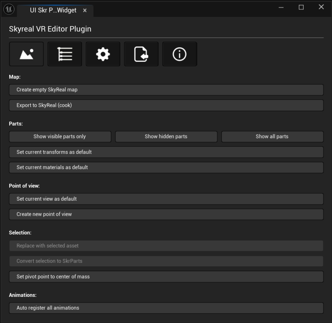
Task: Choose Show all parts
Action: point(272,137)
